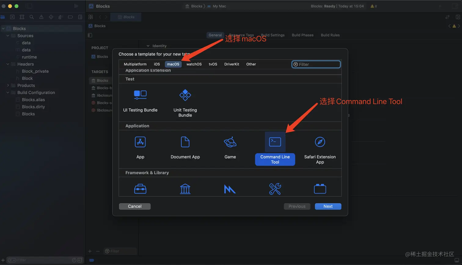Open the My Mac destination selector
The height and width of the screenshot is (265, 462).
click(217, 6)
